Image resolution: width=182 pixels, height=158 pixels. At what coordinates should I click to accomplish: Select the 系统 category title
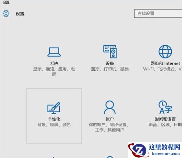54,63
